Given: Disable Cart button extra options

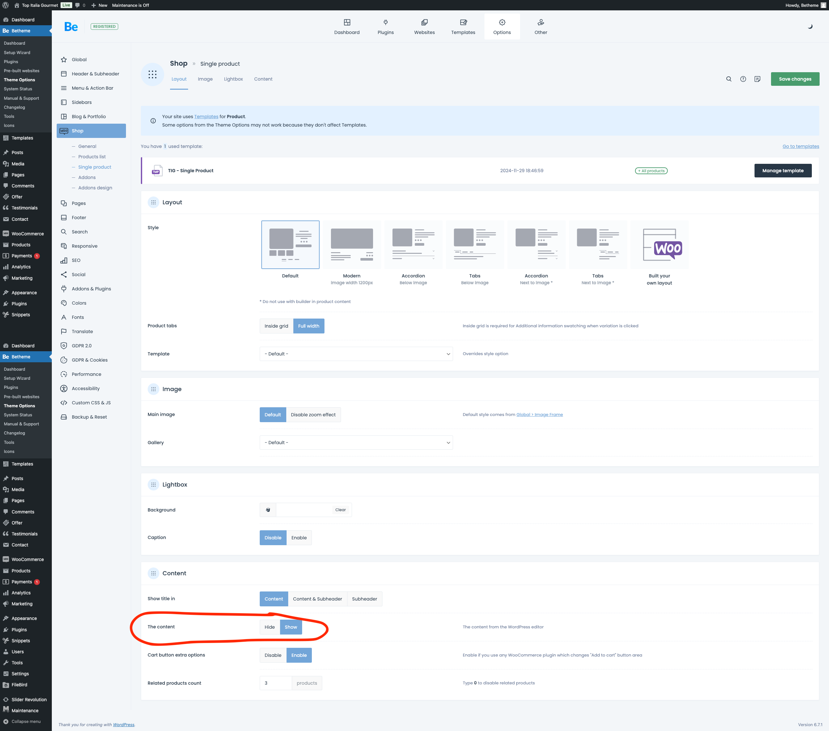Looking at the screenshot, I should [273, 655].
